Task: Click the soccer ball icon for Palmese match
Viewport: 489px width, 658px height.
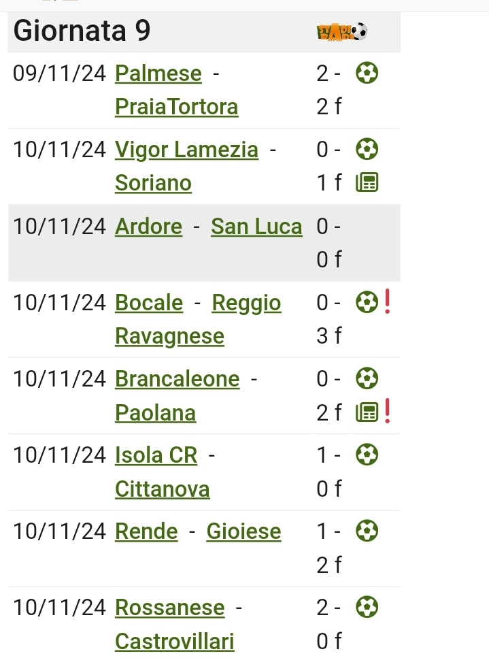Action: [x=367, y=73]
